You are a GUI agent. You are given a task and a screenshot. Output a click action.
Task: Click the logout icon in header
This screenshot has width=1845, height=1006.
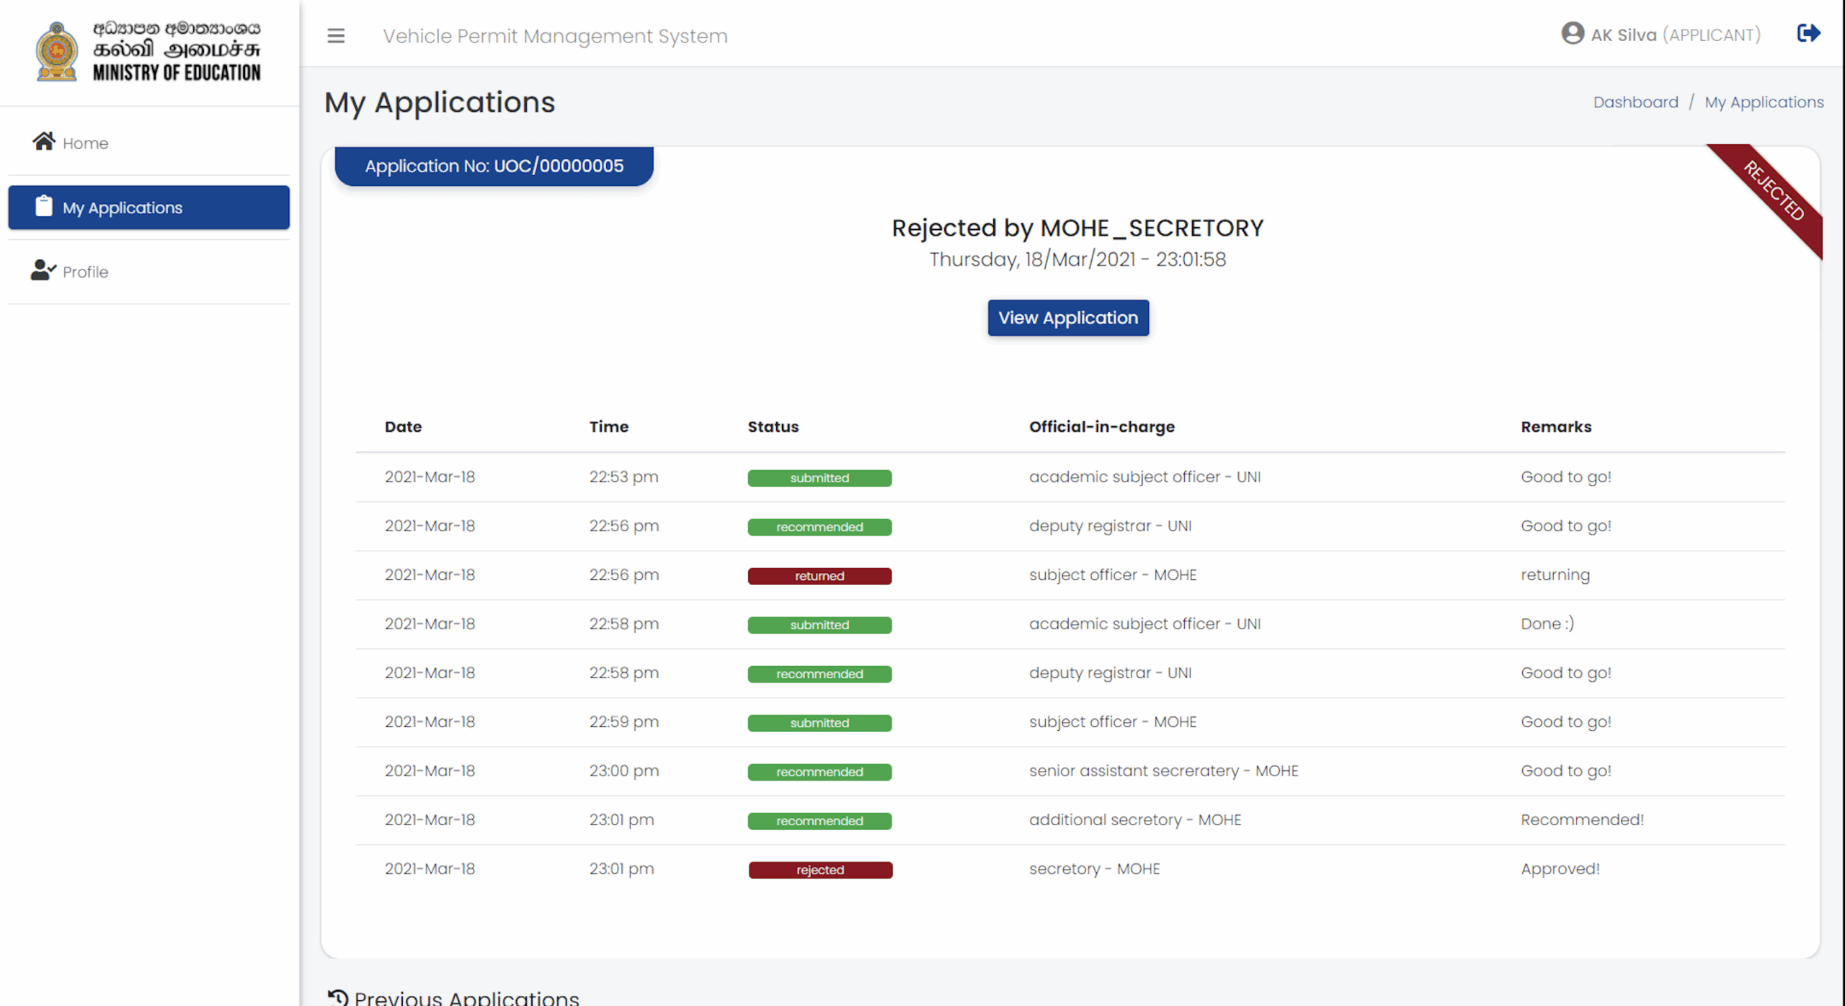(x=1808, y=34)
